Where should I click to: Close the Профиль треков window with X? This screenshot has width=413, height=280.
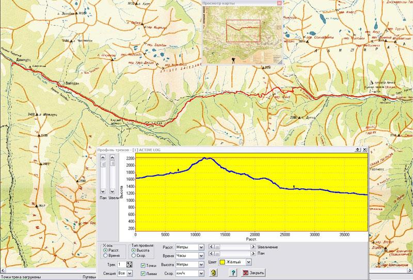(x=364, y=149)
